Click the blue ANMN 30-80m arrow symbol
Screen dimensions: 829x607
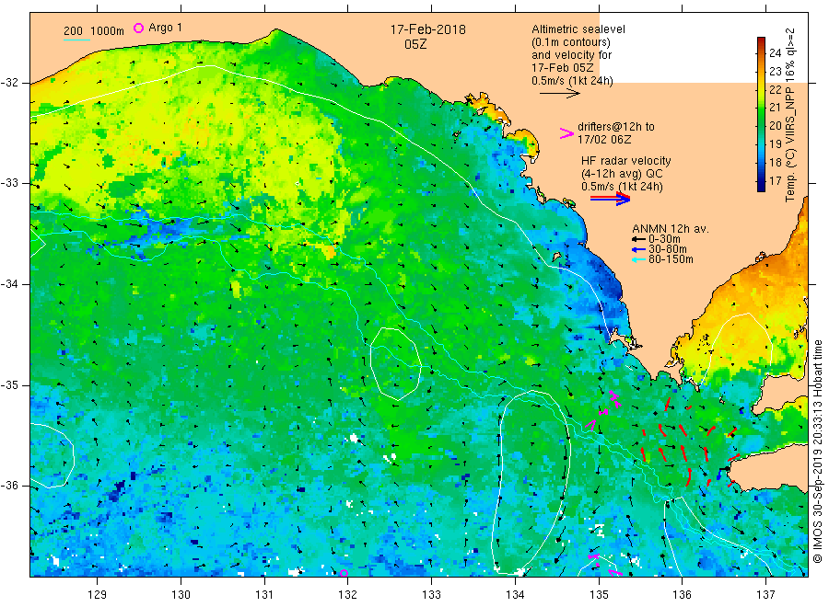click(x=638, y=249)
